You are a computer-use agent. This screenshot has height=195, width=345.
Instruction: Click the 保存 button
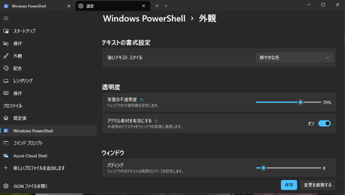[x=289, y=185]
